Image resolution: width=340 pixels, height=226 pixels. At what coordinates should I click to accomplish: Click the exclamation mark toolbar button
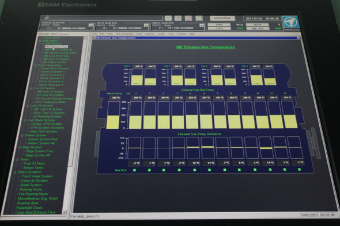(178, 18)
